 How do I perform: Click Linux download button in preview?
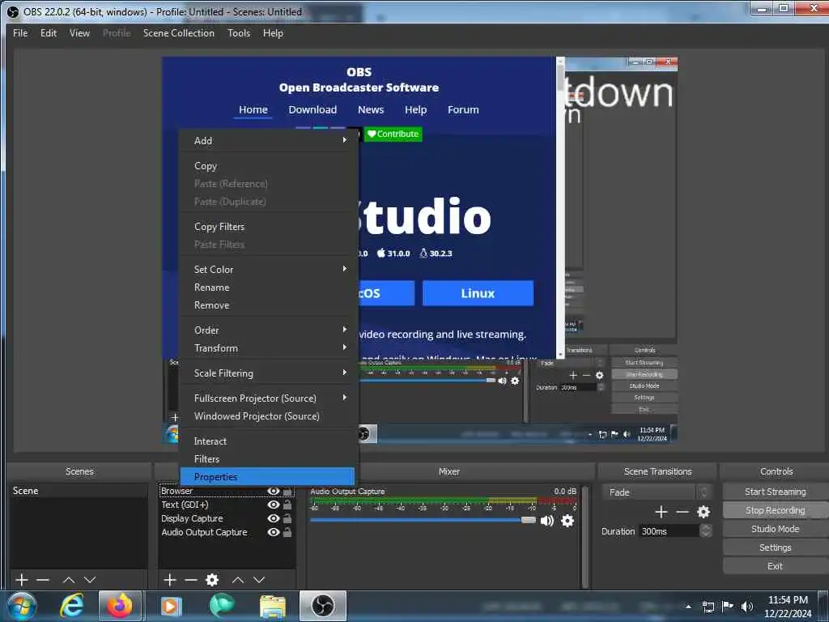tap(478, 293)
